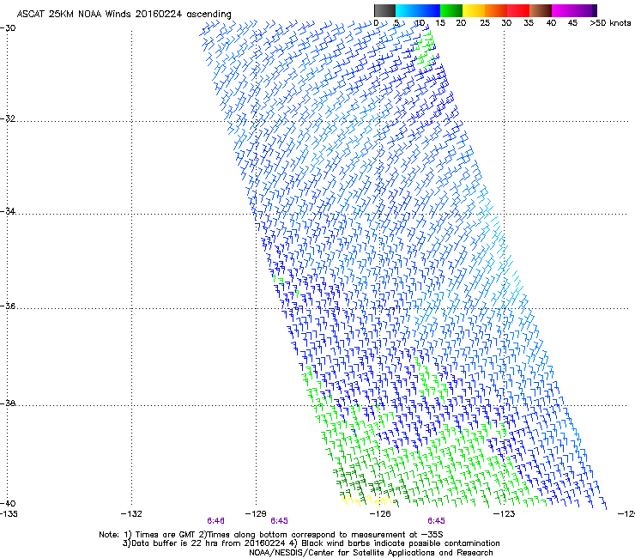Click the -126 longitude axis label
Image resolution: width=635 pixels, height=558 pixels.
point(380,514)
